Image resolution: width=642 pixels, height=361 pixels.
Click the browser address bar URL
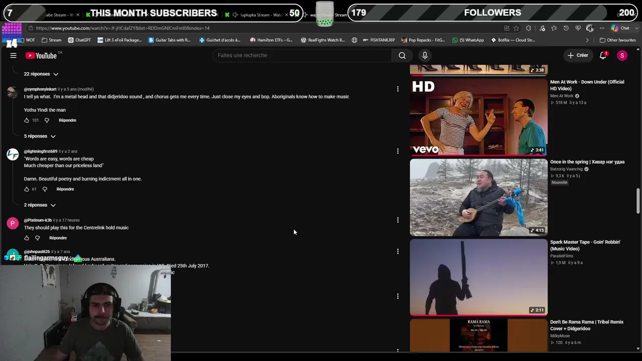coord(123,28)
